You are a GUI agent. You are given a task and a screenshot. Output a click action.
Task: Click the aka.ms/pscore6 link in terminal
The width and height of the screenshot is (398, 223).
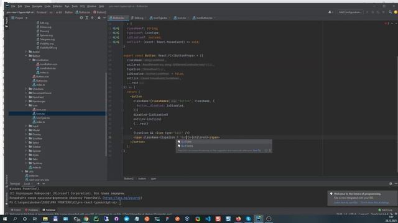click(x=123, y=198)
